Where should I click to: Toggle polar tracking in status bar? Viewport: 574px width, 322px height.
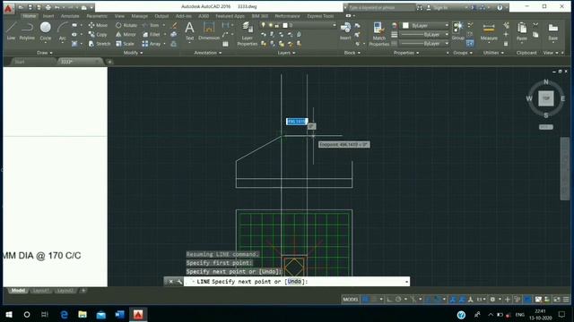(398, 300)
